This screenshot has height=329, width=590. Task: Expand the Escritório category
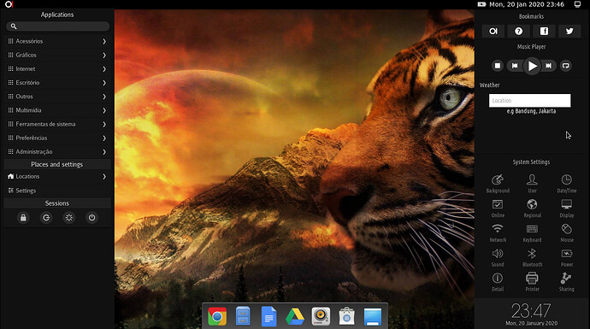point(57,83)
